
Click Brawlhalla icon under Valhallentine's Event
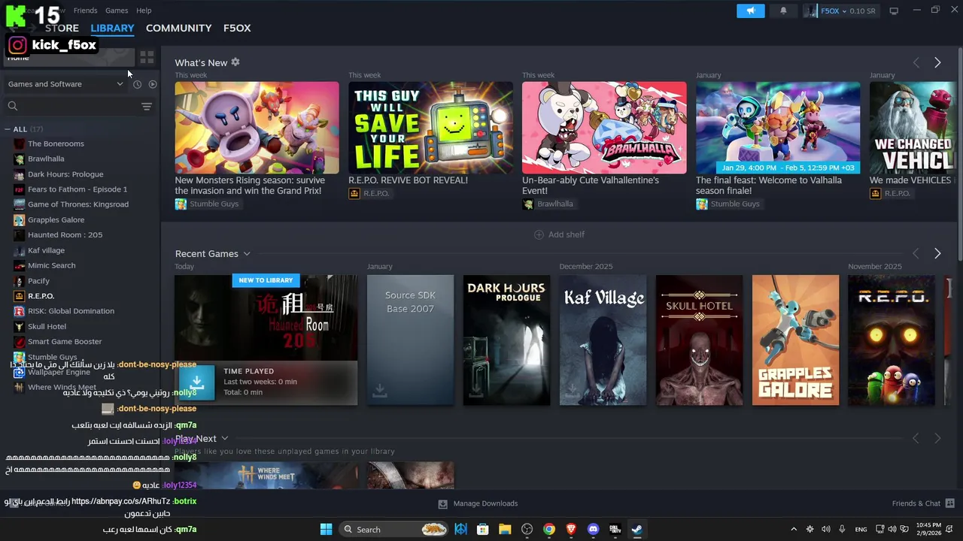click(x=527, y=204)
